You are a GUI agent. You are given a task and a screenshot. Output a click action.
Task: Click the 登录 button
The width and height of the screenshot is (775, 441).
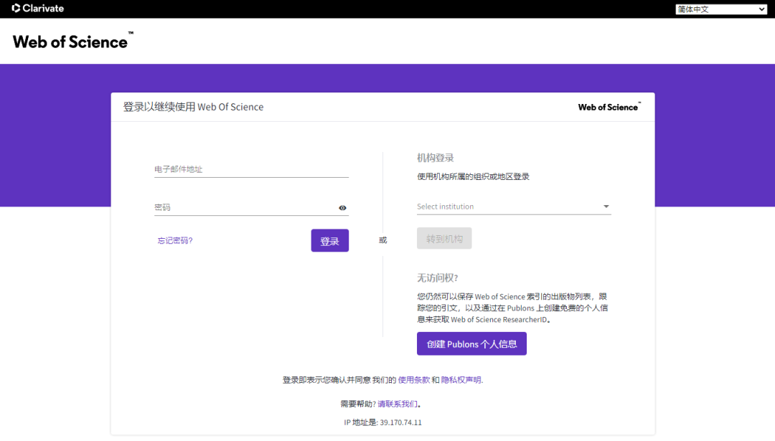329,240
